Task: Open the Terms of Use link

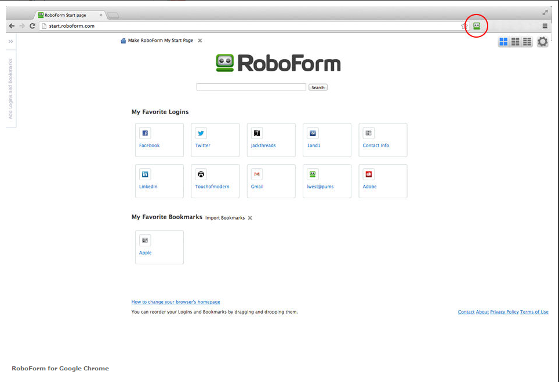Action: [x=534, y=312]
